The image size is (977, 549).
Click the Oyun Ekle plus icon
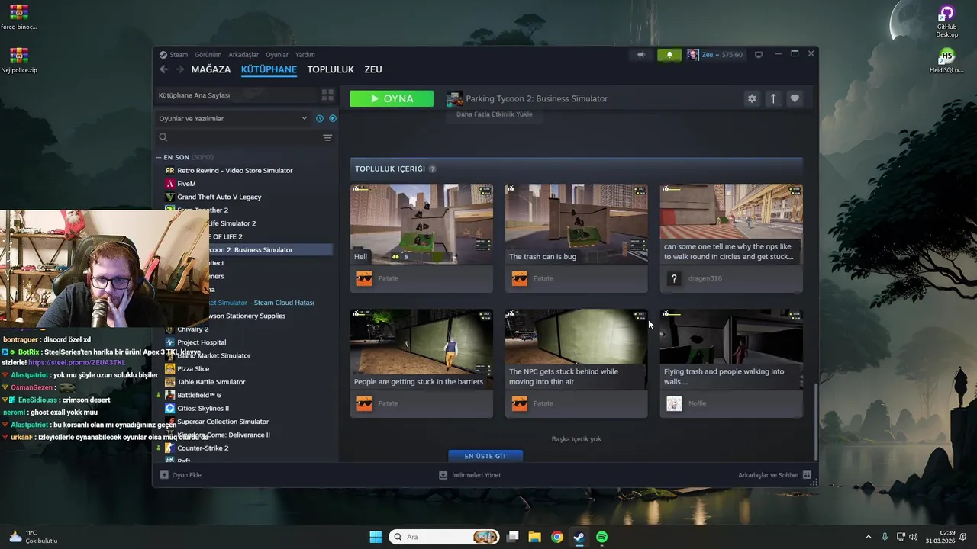pyautogui.click(x=164, y=475)
